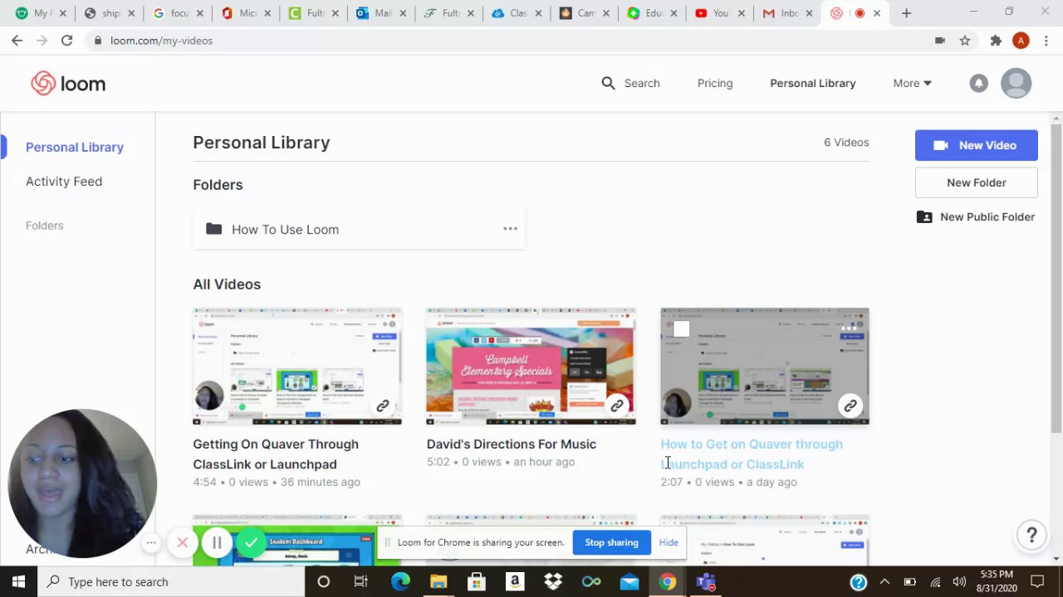The height and width of the screenshot is (597, 1063).
Task: Open a new browser tab
Action: pyautogui.click(x=906, y=13)
